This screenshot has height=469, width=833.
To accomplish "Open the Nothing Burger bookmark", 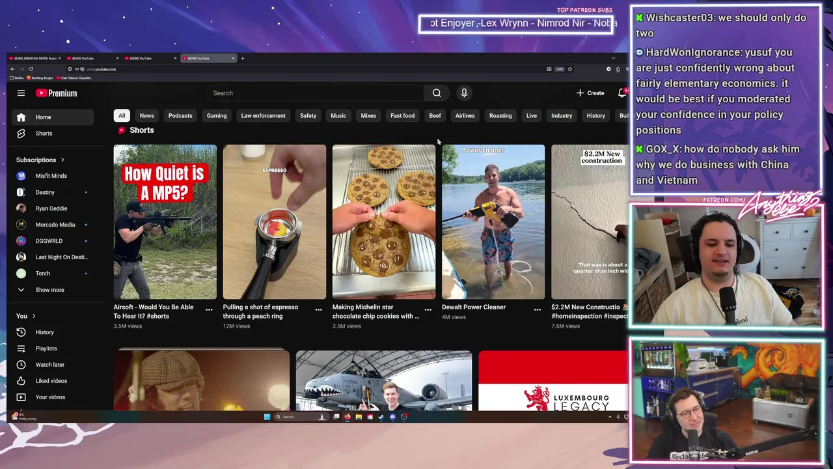I will 40,78.
